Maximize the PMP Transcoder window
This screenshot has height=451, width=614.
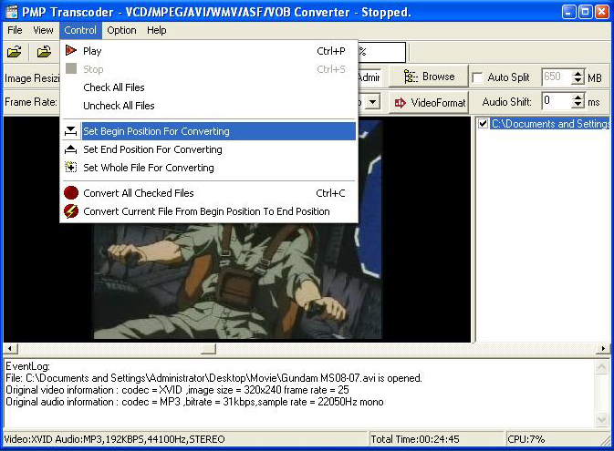pos(586,12)
